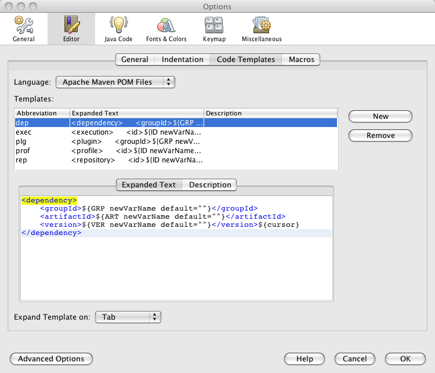Switch to the Macros tab

[x=301, y=59]
